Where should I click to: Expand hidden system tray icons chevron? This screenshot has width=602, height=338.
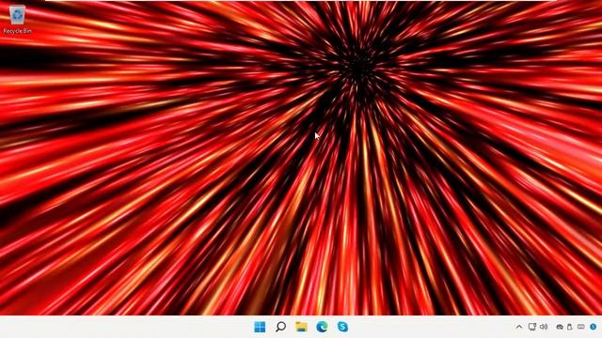pyautogui.click(x=519, y=327)
